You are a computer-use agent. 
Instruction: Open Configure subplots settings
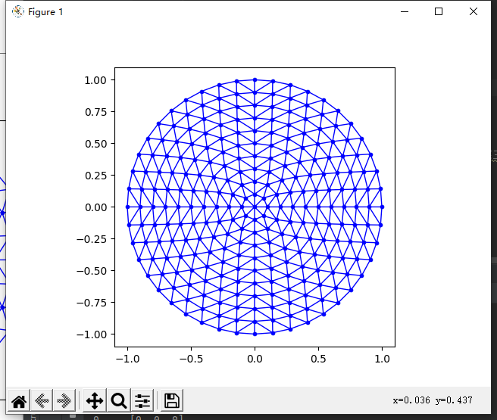click(x=142, y=400)
